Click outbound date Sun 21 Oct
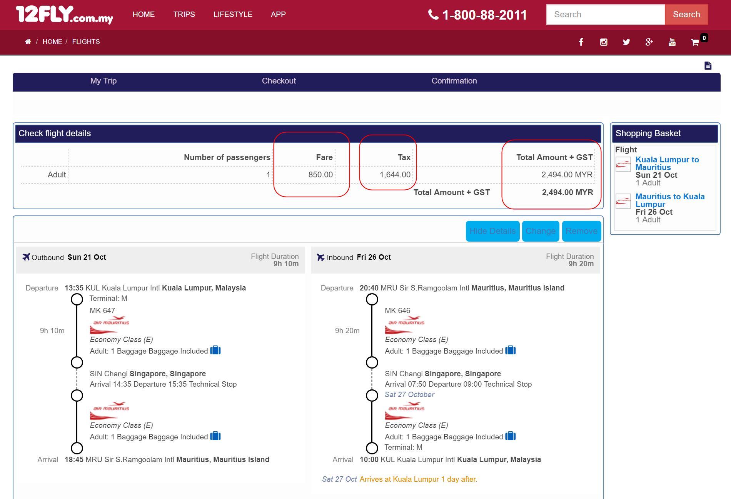 pos(87,257)
